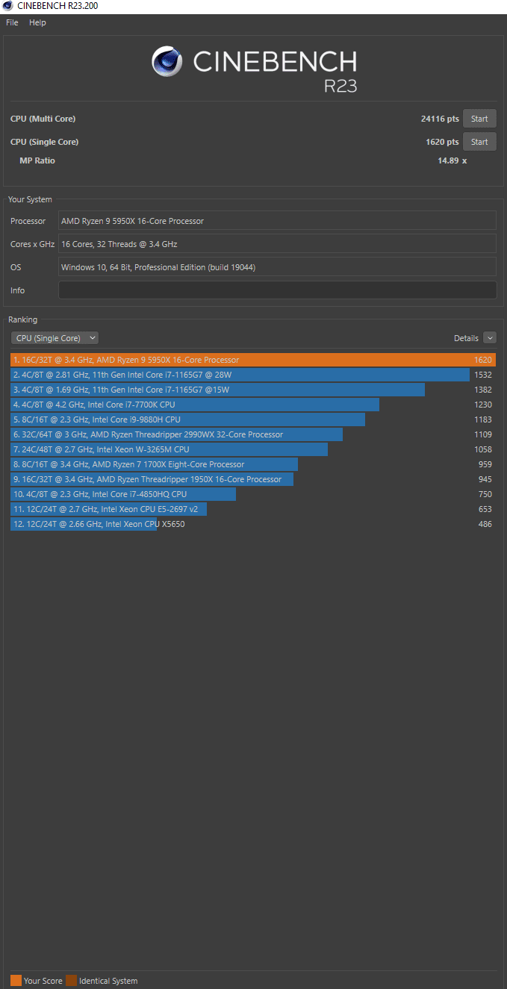Click the MP Ratio value 14.89 x

[x=452, y=160]
